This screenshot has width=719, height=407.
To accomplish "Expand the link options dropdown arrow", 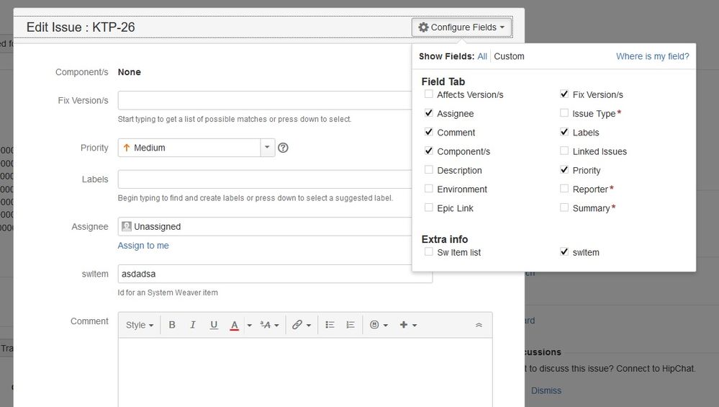I will [309, 326].
